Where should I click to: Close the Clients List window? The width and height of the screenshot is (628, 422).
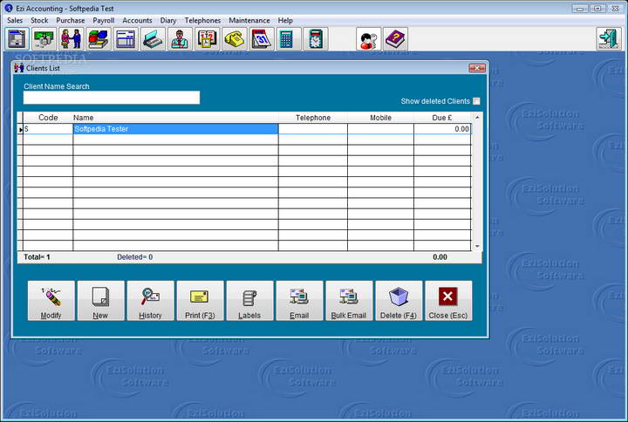tap(477, 68)
